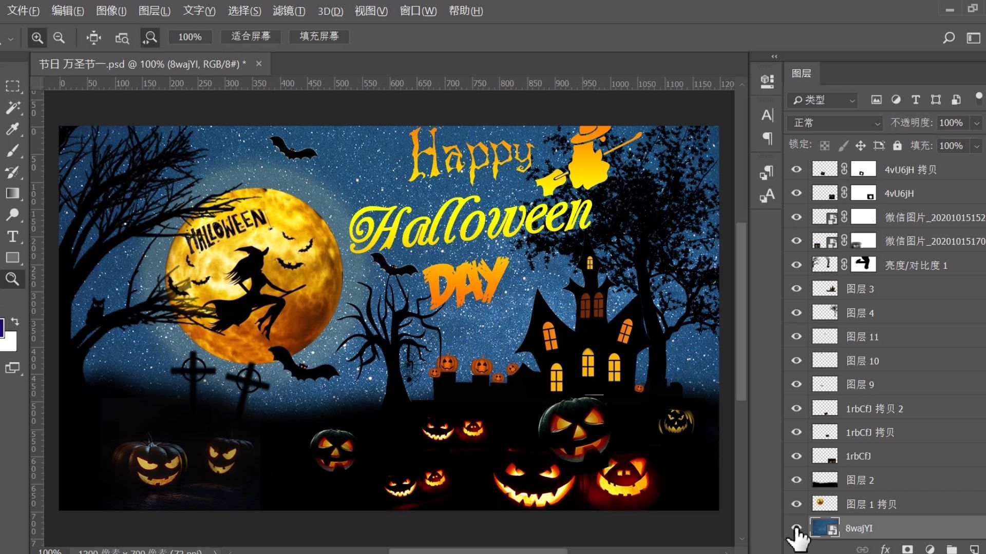
Task: Expand the opacity 不透明度 dropdown arrow
Action: tap(976, 123)
